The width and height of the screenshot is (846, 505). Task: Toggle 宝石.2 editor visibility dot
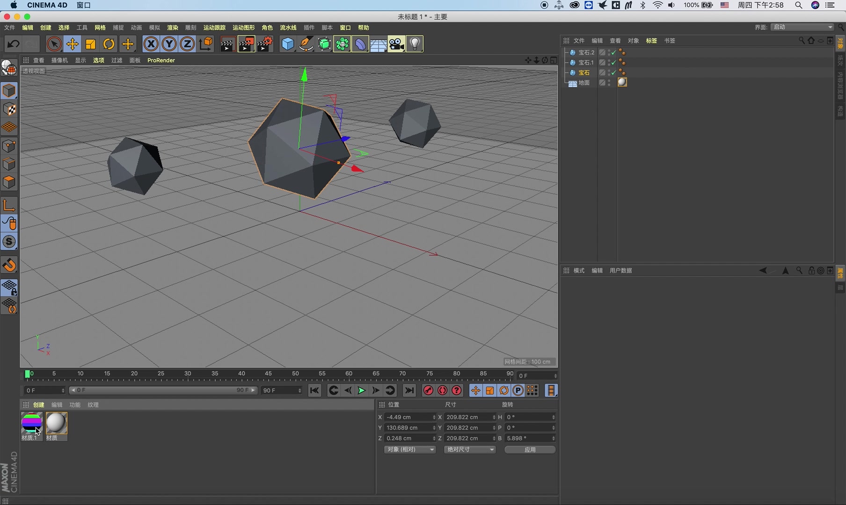pyautogui.click(x=609, y=50)
